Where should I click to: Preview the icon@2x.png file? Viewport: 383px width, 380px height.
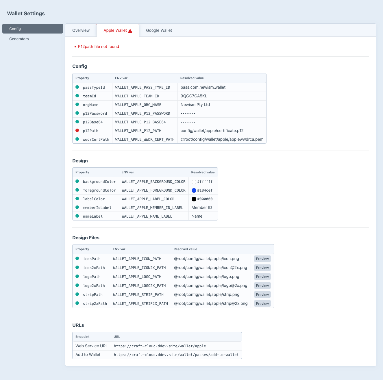coord(262,268)
